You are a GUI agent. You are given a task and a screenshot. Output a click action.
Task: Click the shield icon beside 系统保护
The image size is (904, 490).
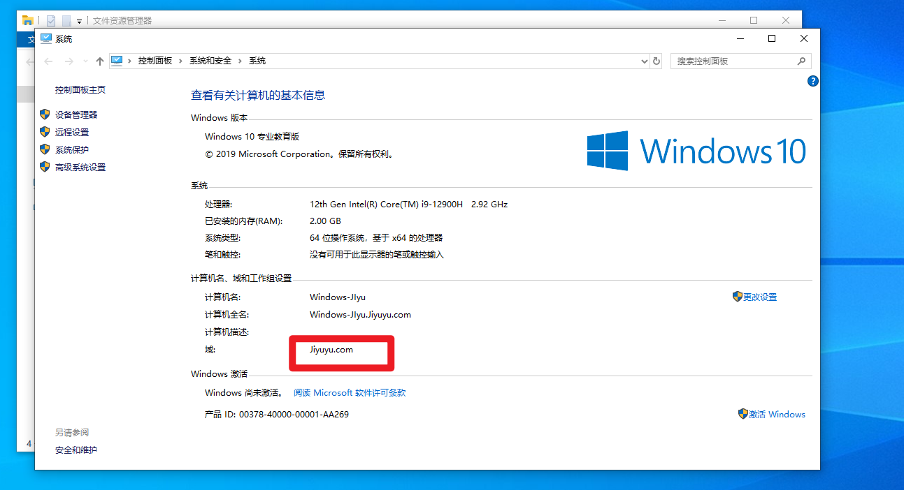pyautogui.click(x=45, y=149)
